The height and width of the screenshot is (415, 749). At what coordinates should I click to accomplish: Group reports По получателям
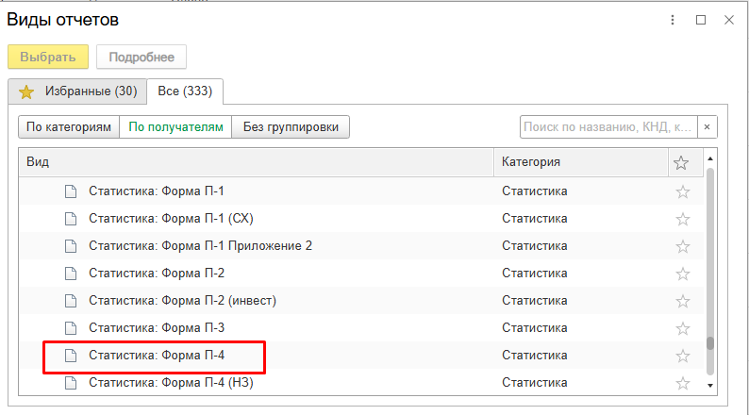(x=175, y=127)
